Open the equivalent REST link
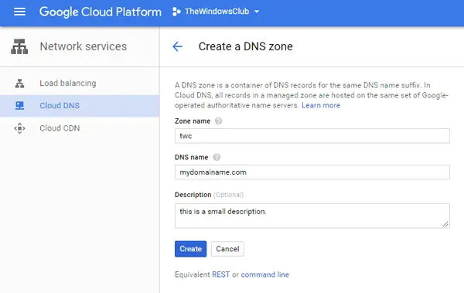The height and width of the screenshot is (293, 464). 220,274
